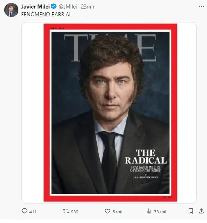Viewport: 207px width, 223px height.
Task: Click THE RADICAL headline on the cover
Action: (x=145, y=157)
